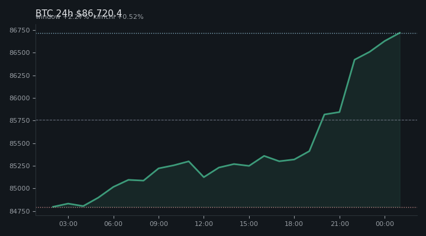Click the 06:00 time axis label
This screenshot has height=236, width=426.
pyautogui.click(x=113, y=224)
